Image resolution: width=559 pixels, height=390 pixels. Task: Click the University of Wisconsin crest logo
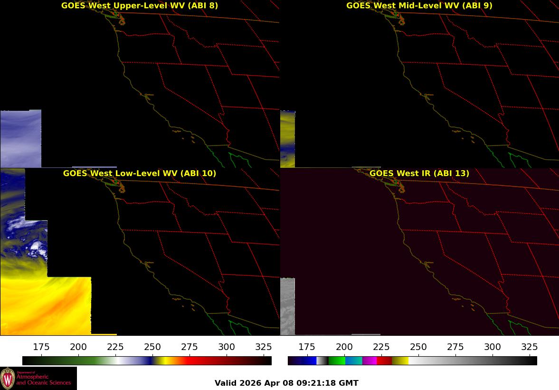tap(8, 379)
